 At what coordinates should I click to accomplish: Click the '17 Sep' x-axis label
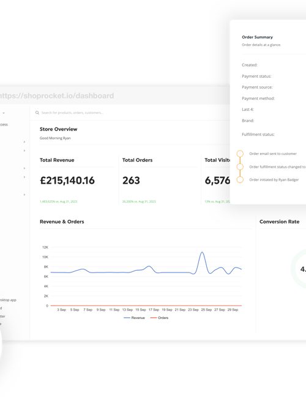(154, 310)
